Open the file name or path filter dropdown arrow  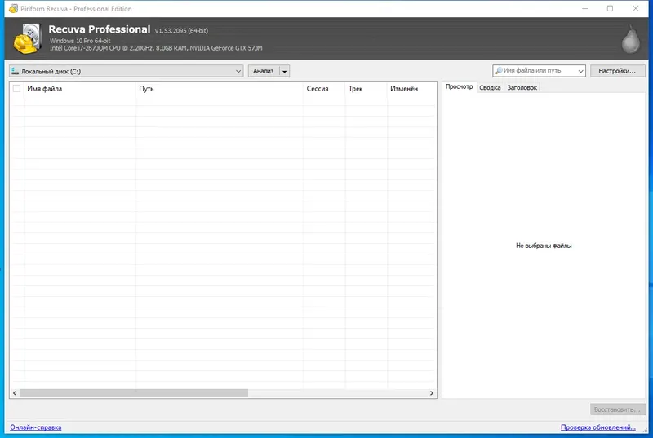point(580,71)
